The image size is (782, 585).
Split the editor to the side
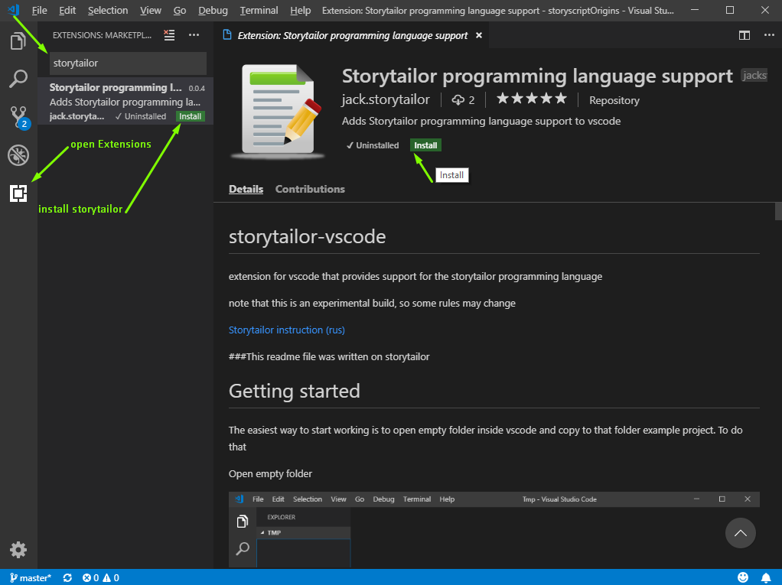click(744, 35)
